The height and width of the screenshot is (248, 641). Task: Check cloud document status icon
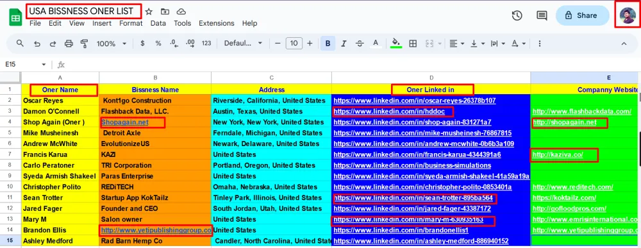tap(181, 12)
